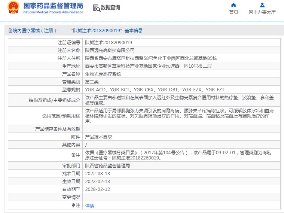Click the 变更情况 label
The height and width of the screenshot is (213, 284).
[71, 197]
